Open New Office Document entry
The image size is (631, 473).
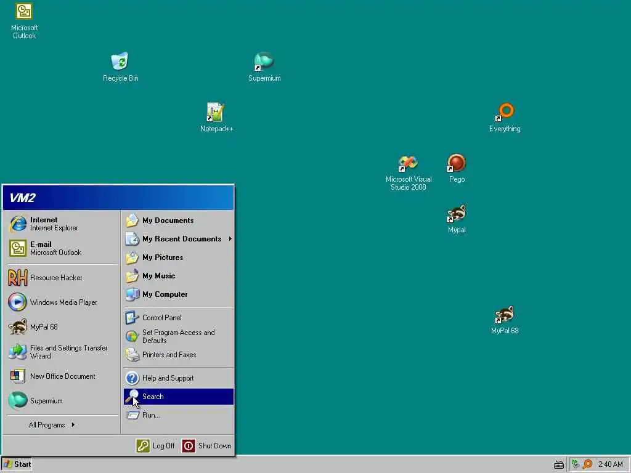62,376
